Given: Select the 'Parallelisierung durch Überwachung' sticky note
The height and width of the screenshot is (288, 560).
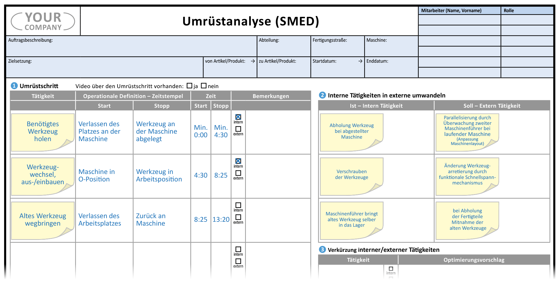Looking at the screenshot, I should click(x=467, y=132).
